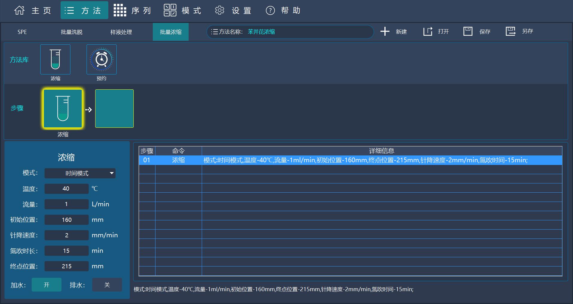
Task: Click the 浓缩 icon in 方法库
Action: 55,59
